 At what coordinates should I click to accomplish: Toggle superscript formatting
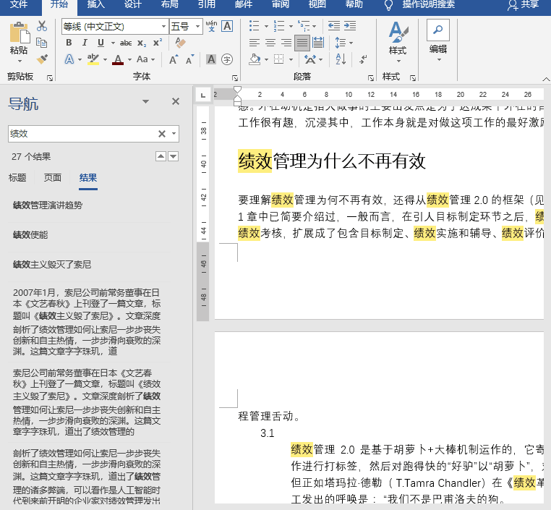click(158, 43)
